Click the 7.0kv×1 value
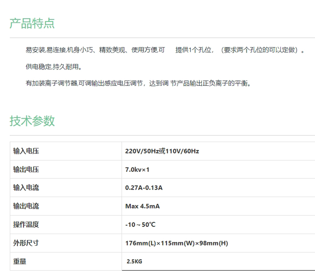Screen dimensions: 315x273 (x=137, y=170)
